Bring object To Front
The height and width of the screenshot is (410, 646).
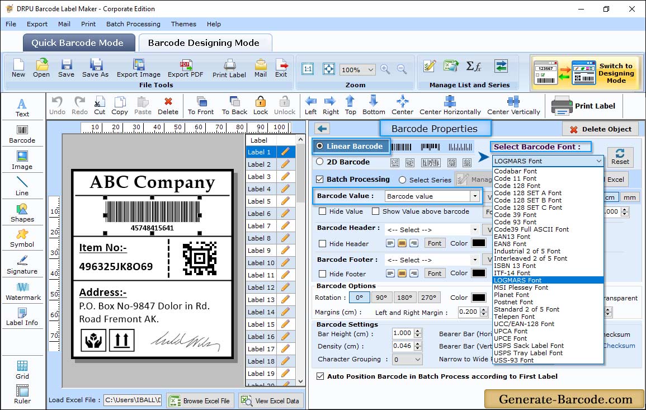point(201,106)
